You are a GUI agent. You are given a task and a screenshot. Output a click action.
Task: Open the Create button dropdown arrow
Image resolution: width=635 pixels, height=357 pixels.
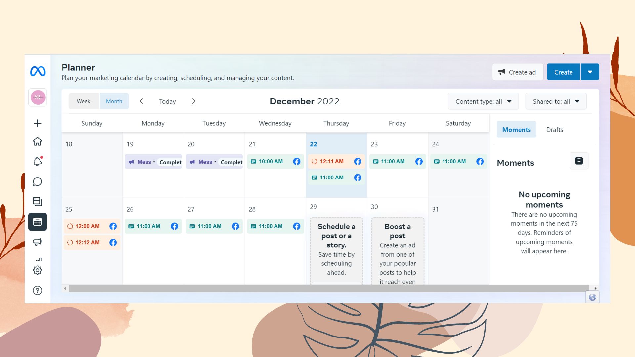pos(590,72)
